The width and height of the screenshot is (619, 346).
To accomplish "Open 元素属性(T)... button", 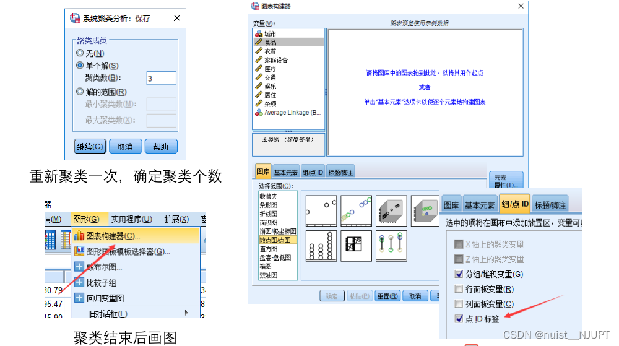I will [x=506, y=181].
